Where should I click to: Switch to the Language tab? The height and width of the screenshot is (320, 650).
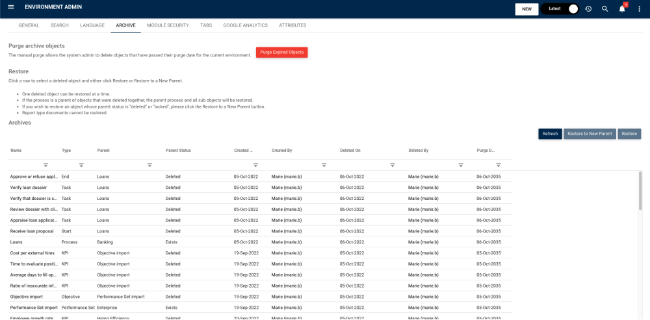[92, 25]
